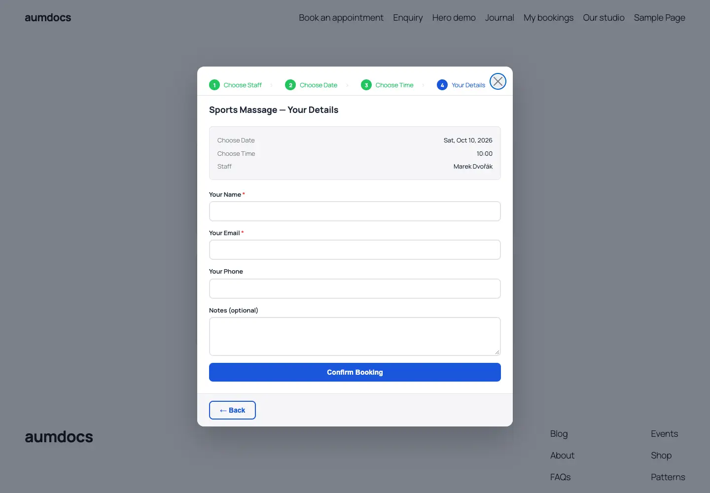Open the About footer link

pos(563,456)
